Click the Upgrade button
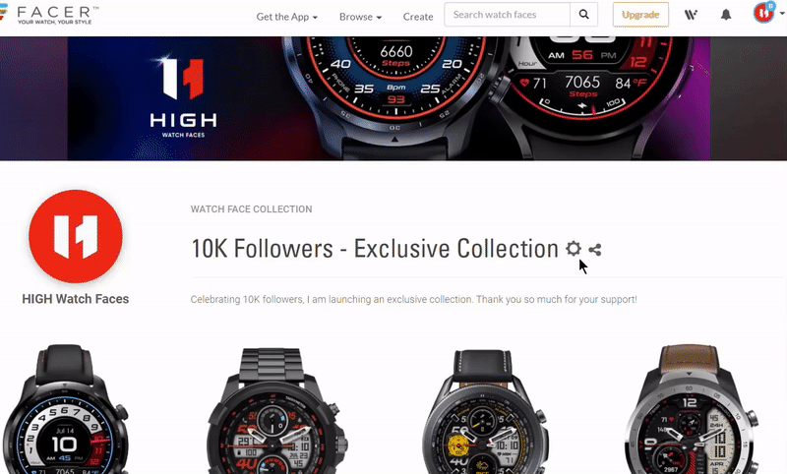Image resolution: width=787 pixels, height=474 pixels. [640, 15]
